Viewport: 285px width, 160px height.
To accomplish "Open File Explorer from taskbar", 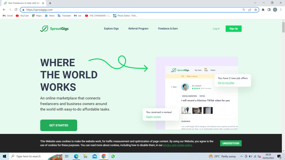I will pos(85,156).
